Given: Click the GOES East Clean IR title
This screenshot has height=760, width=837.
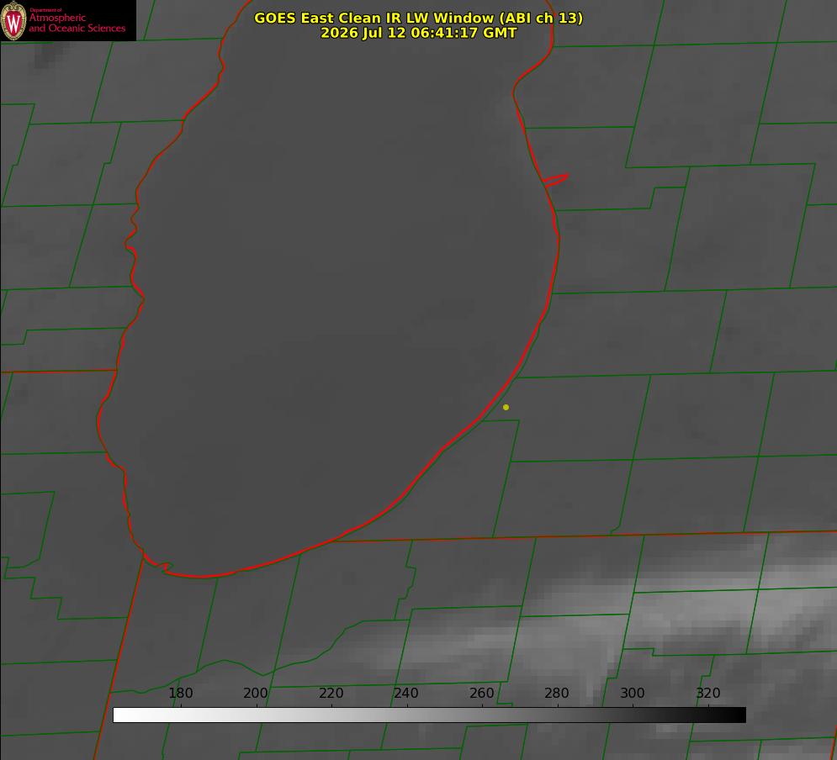Looking at the screenshot, I should (419, 18).
